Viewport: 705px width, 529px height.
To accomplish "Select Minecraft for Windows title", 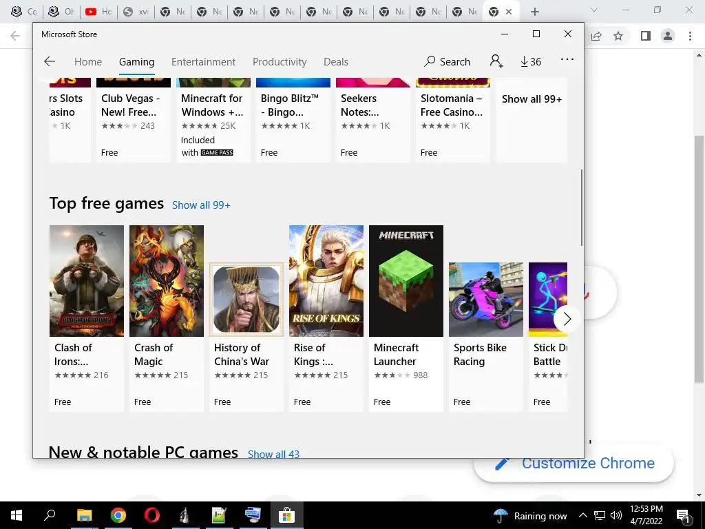I will tap(212, 105).
